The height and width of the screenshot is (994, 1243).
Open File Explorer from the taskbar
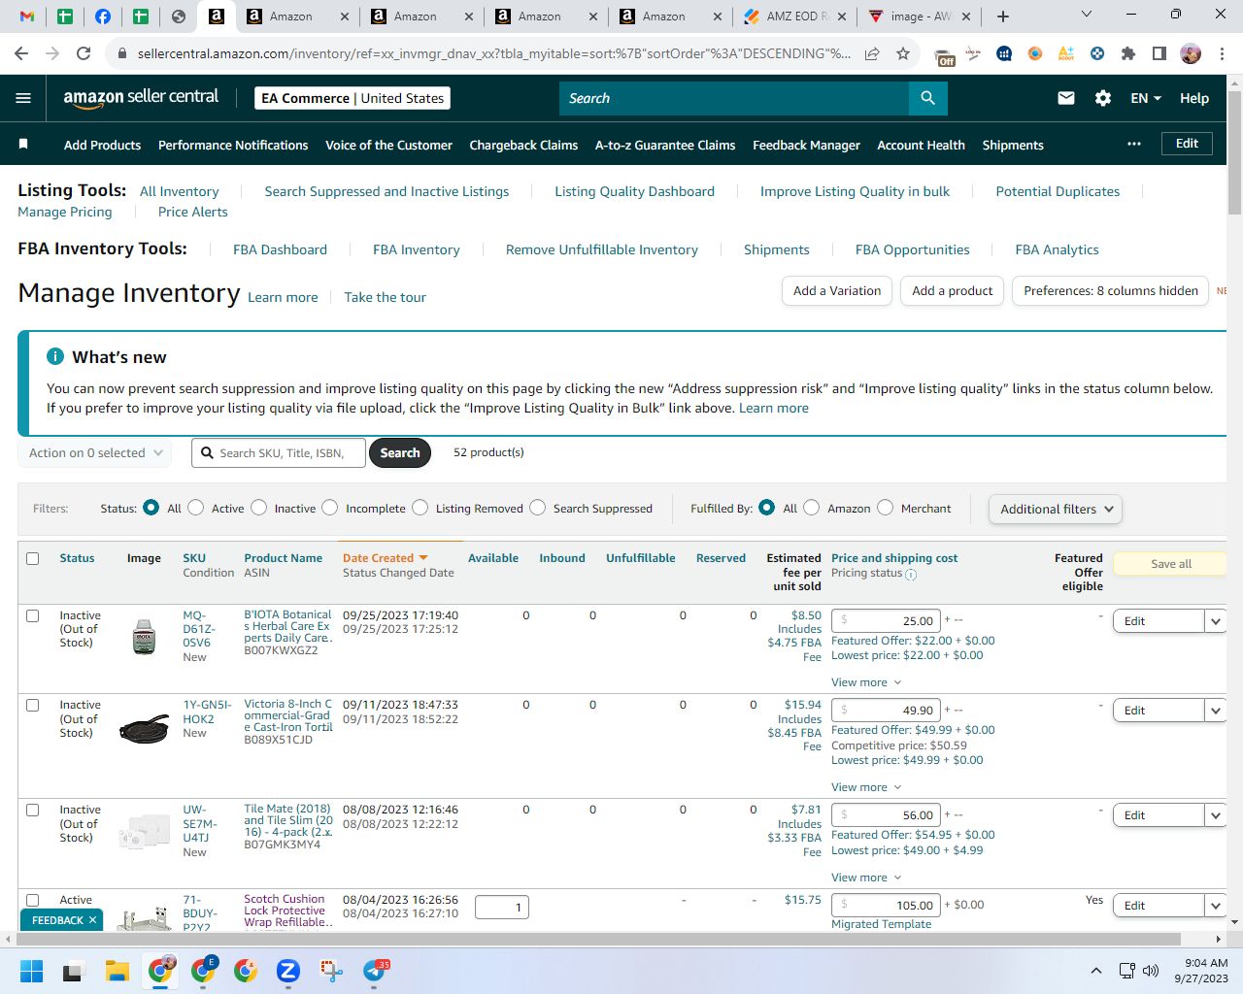click(118, 971)
